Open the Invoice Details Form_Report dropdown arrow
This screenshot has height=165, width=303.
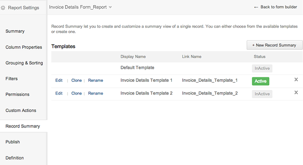(110, 7)
